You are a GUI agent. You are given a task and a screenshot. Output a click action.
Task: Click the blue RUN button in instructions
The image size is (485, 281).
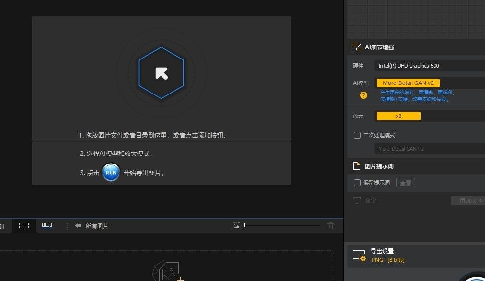pyautogui.click(x=111, y=173)
